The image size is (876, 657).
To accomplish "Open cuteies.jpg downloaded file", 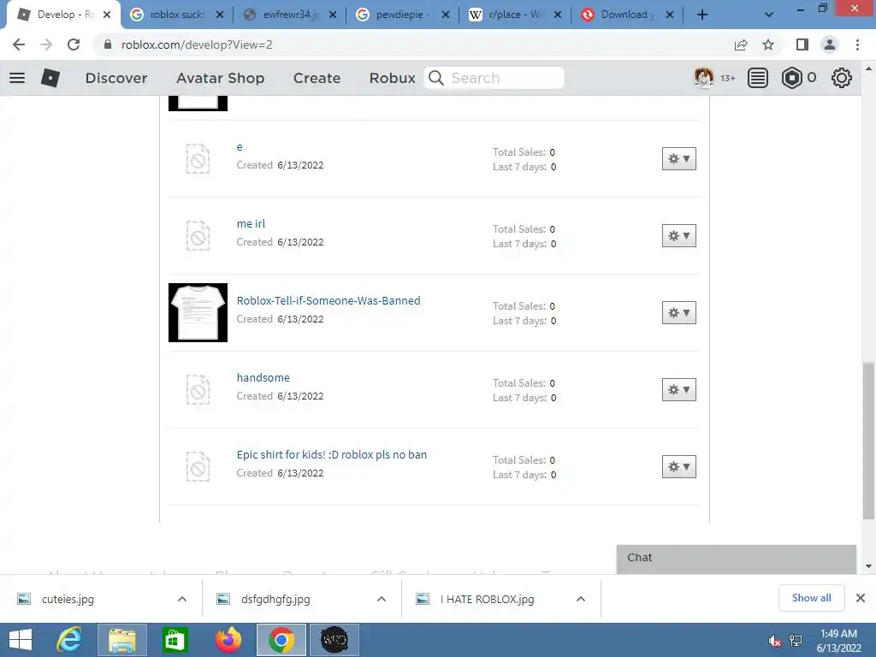I will pos(68,599).
